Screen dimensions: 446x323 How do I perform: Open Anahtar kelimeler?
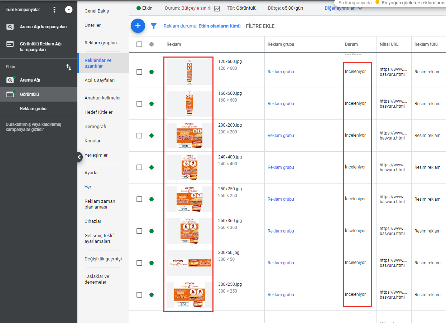click(102, 98)
